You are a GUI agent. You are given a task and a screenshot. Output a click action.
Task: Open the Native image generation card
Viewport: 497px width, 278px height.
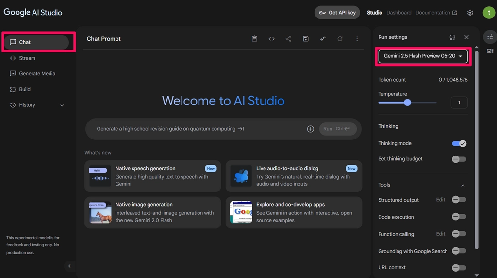pyautogui.click(x=153, y=212)
